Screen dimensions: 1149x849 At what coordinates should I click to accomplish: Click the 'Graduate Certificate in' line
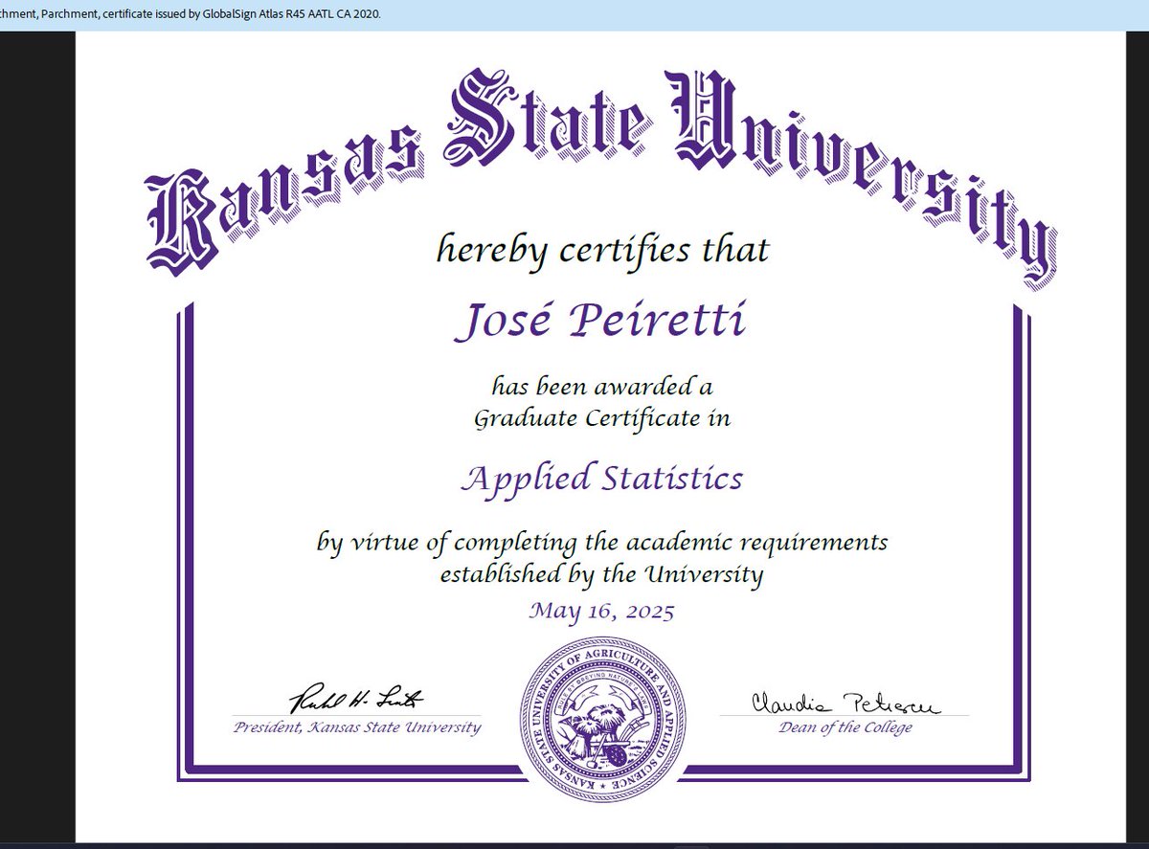coord(602,419)
